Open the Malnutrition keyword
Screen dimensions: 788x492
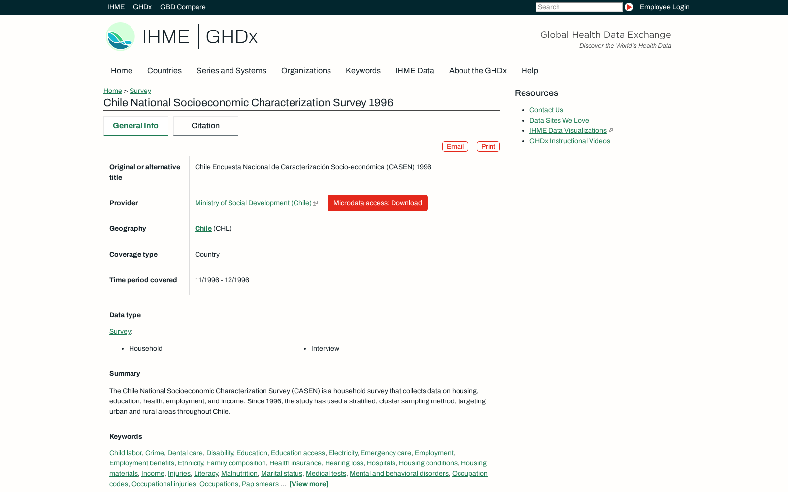[239, 473]
